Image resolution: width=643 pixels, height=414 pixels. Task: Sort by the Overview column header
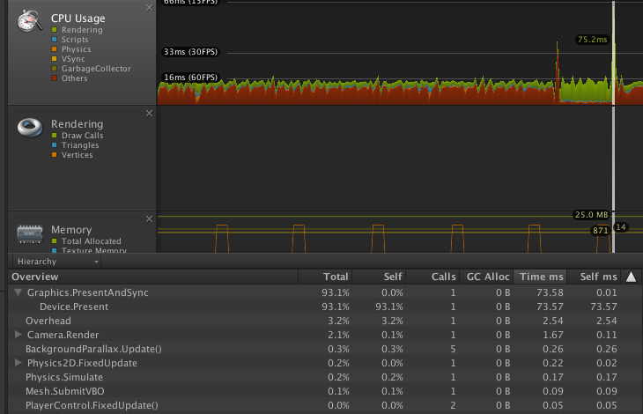[x=153, y=277]
